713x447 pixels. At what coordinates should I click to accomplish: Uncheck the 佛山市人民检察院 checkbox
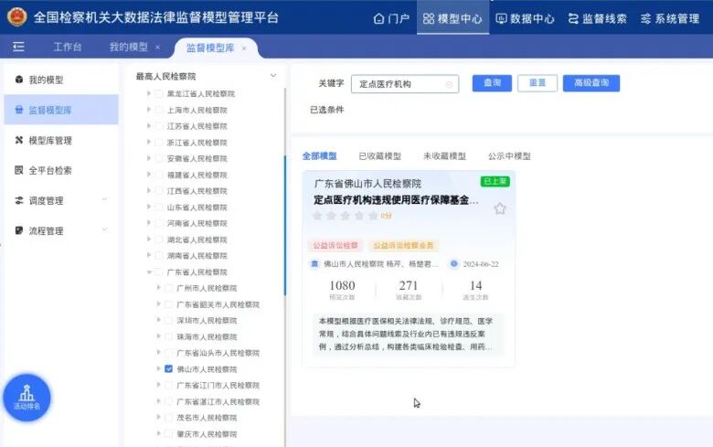pyautogui.click(x=168, y=368)
